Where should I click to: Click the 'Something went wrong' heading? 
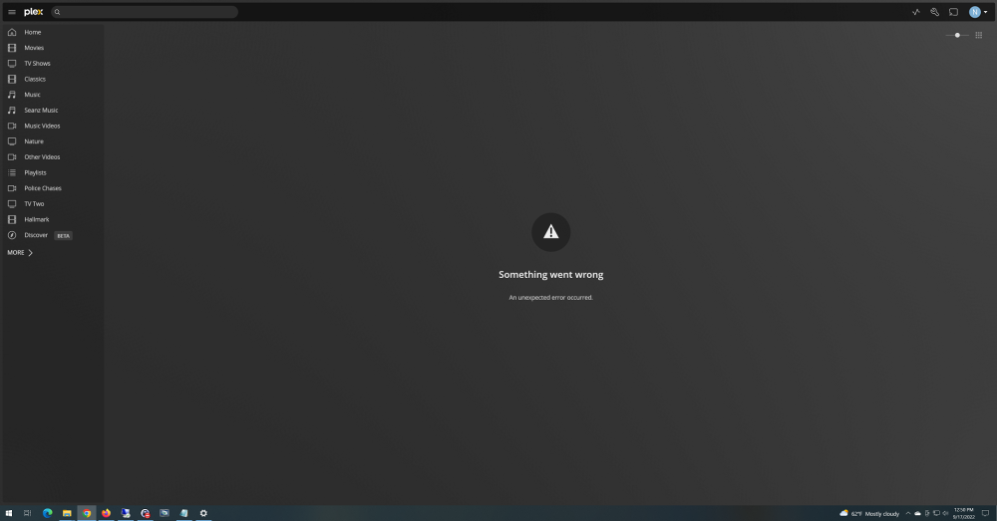pyautogui.click(x=550, y=275)
